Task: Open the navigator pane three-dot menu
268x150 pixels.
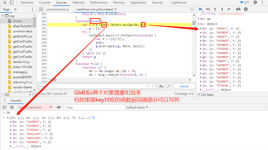Action: tap(32, 9)
